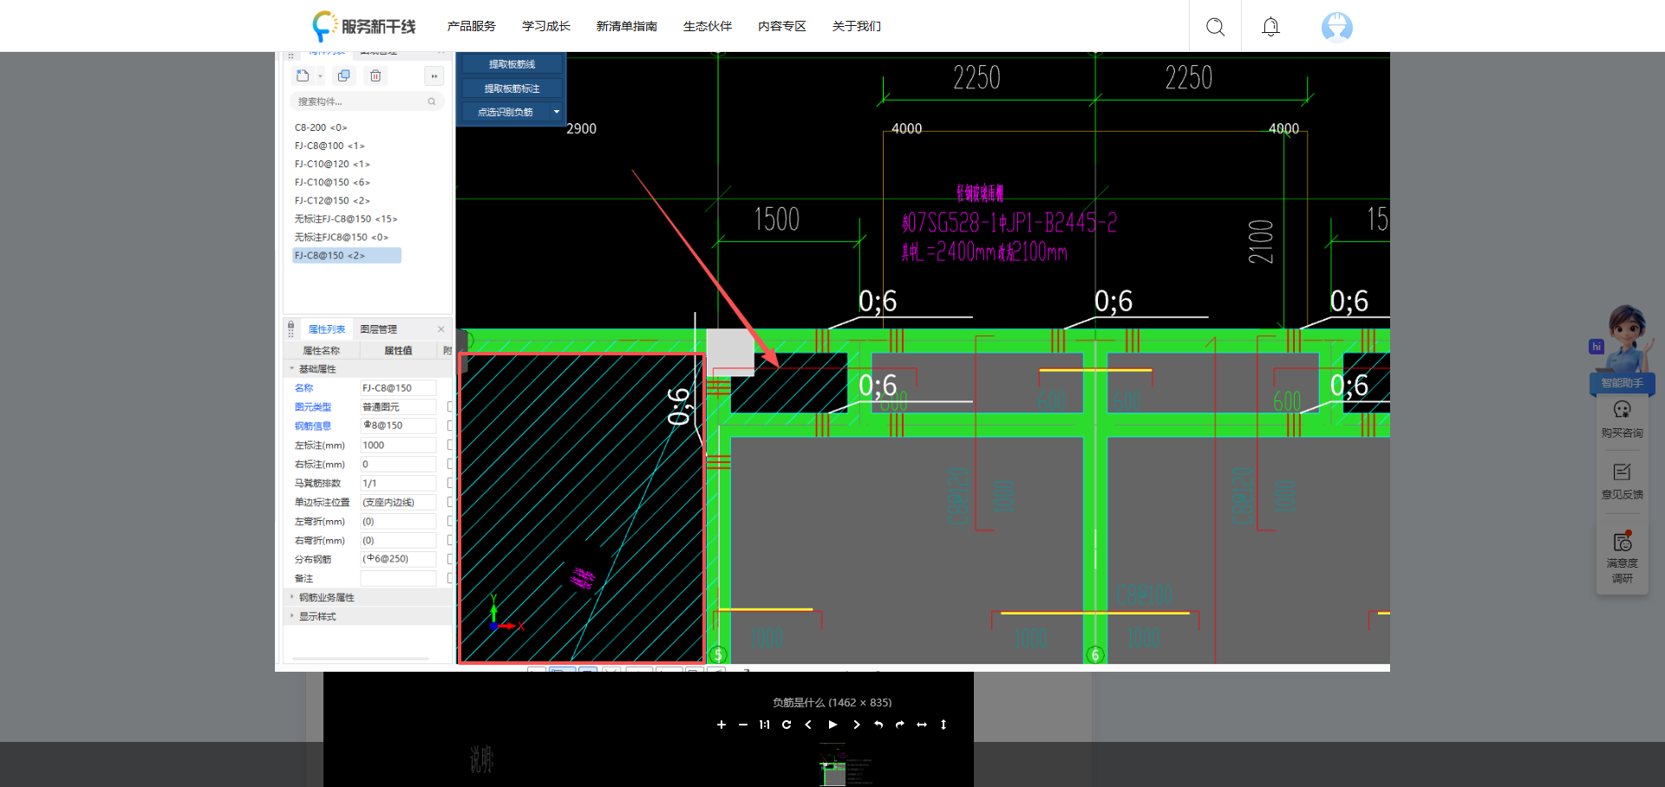Open the 点选识别负筋 dropdown arrow
Image resolution: width=1665 pixels, height=787 pixels.
point(557,112)
